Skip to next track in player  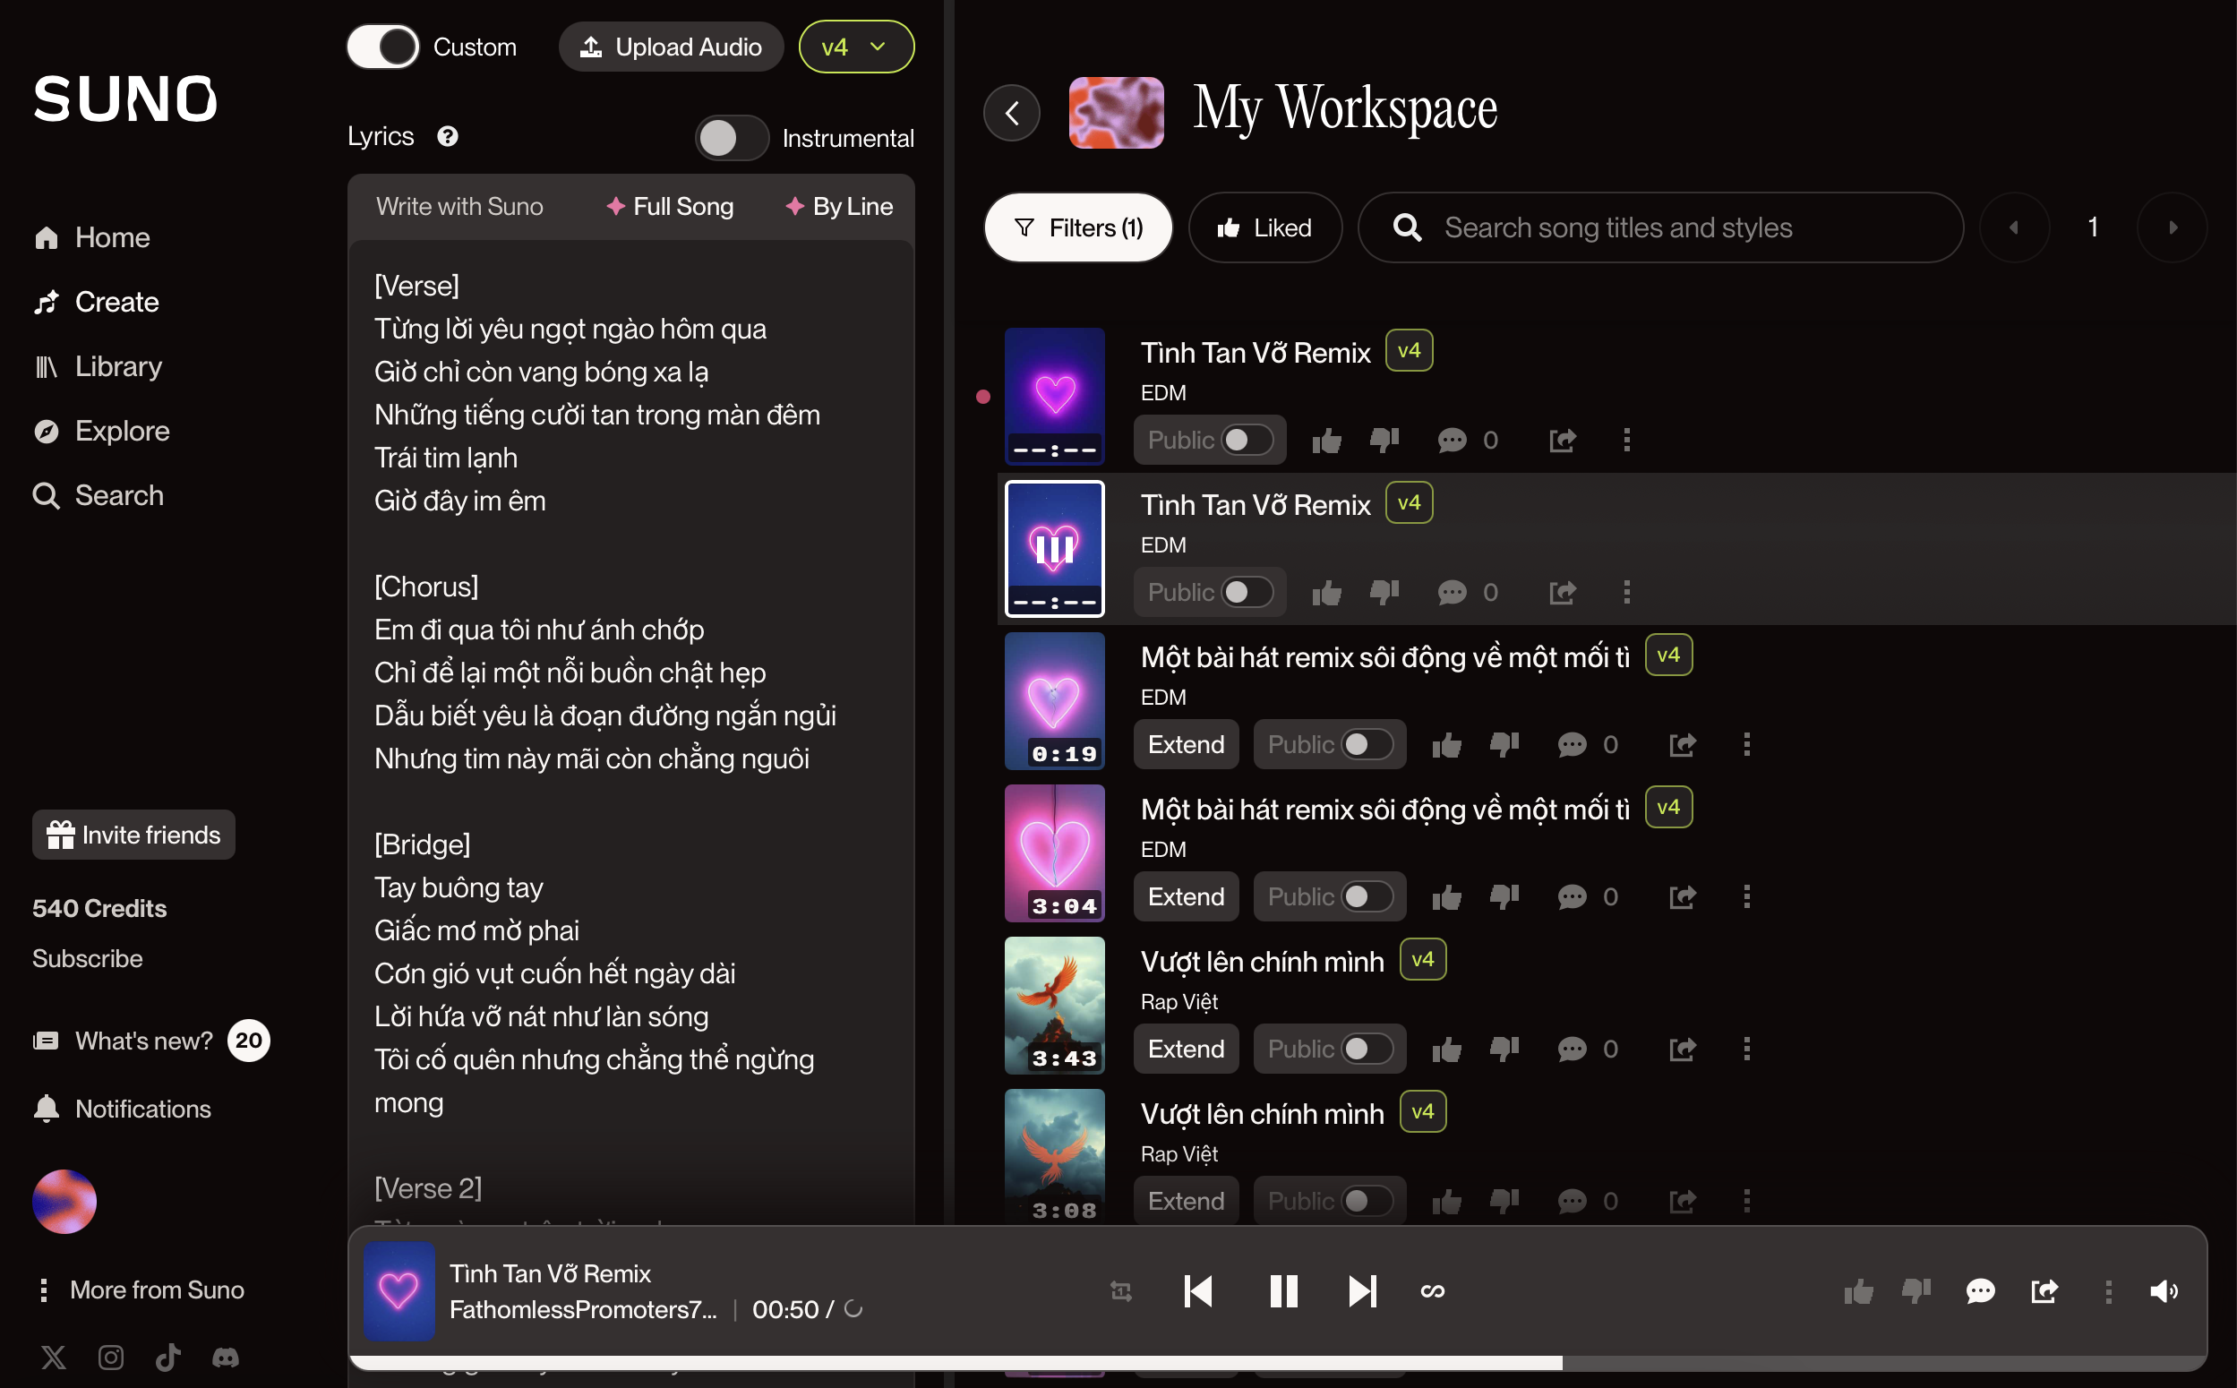pyautogui.click(x=1362, y=1291)
